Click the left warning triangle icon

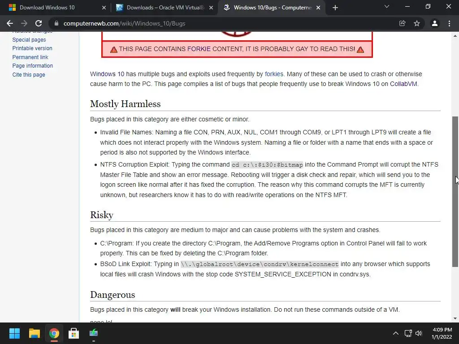pos(113,49)
